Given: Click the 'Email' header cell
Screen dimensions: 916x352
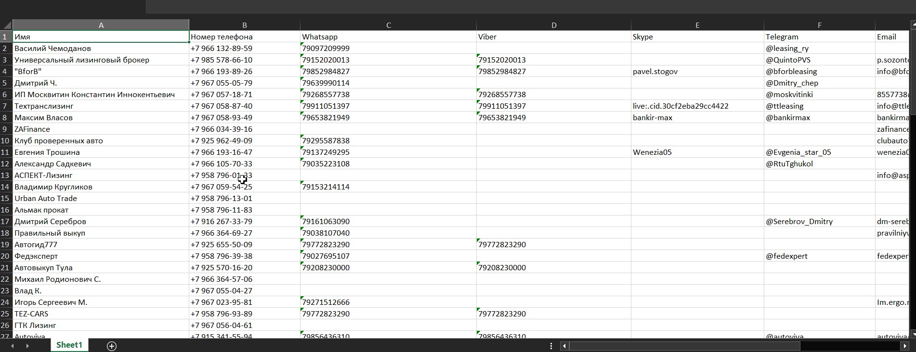Looking at the screenshot, I should coord(892,37).
